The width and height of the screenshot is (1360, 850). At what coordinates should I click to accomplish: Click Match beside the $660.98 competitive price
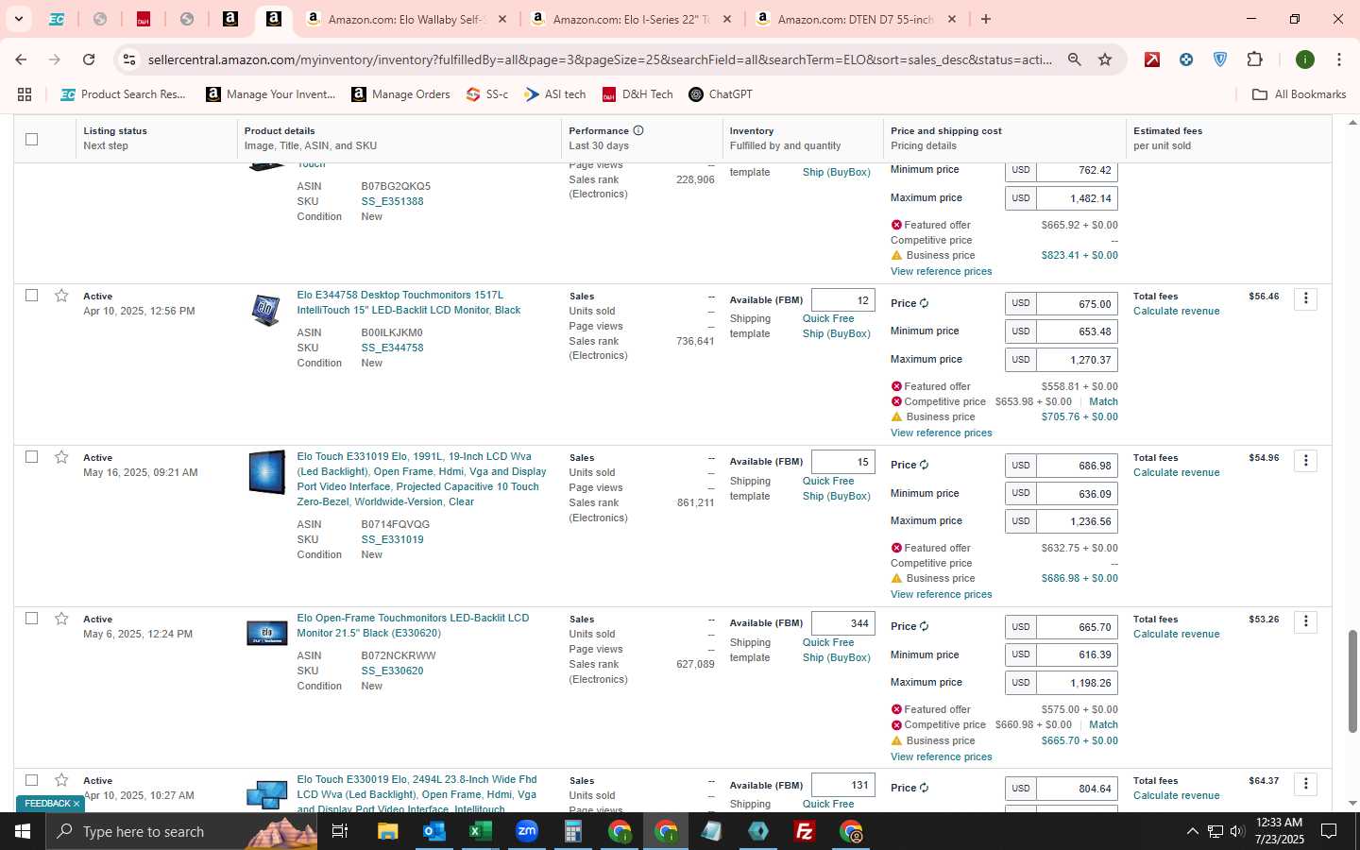click(x=1103, y=724)
